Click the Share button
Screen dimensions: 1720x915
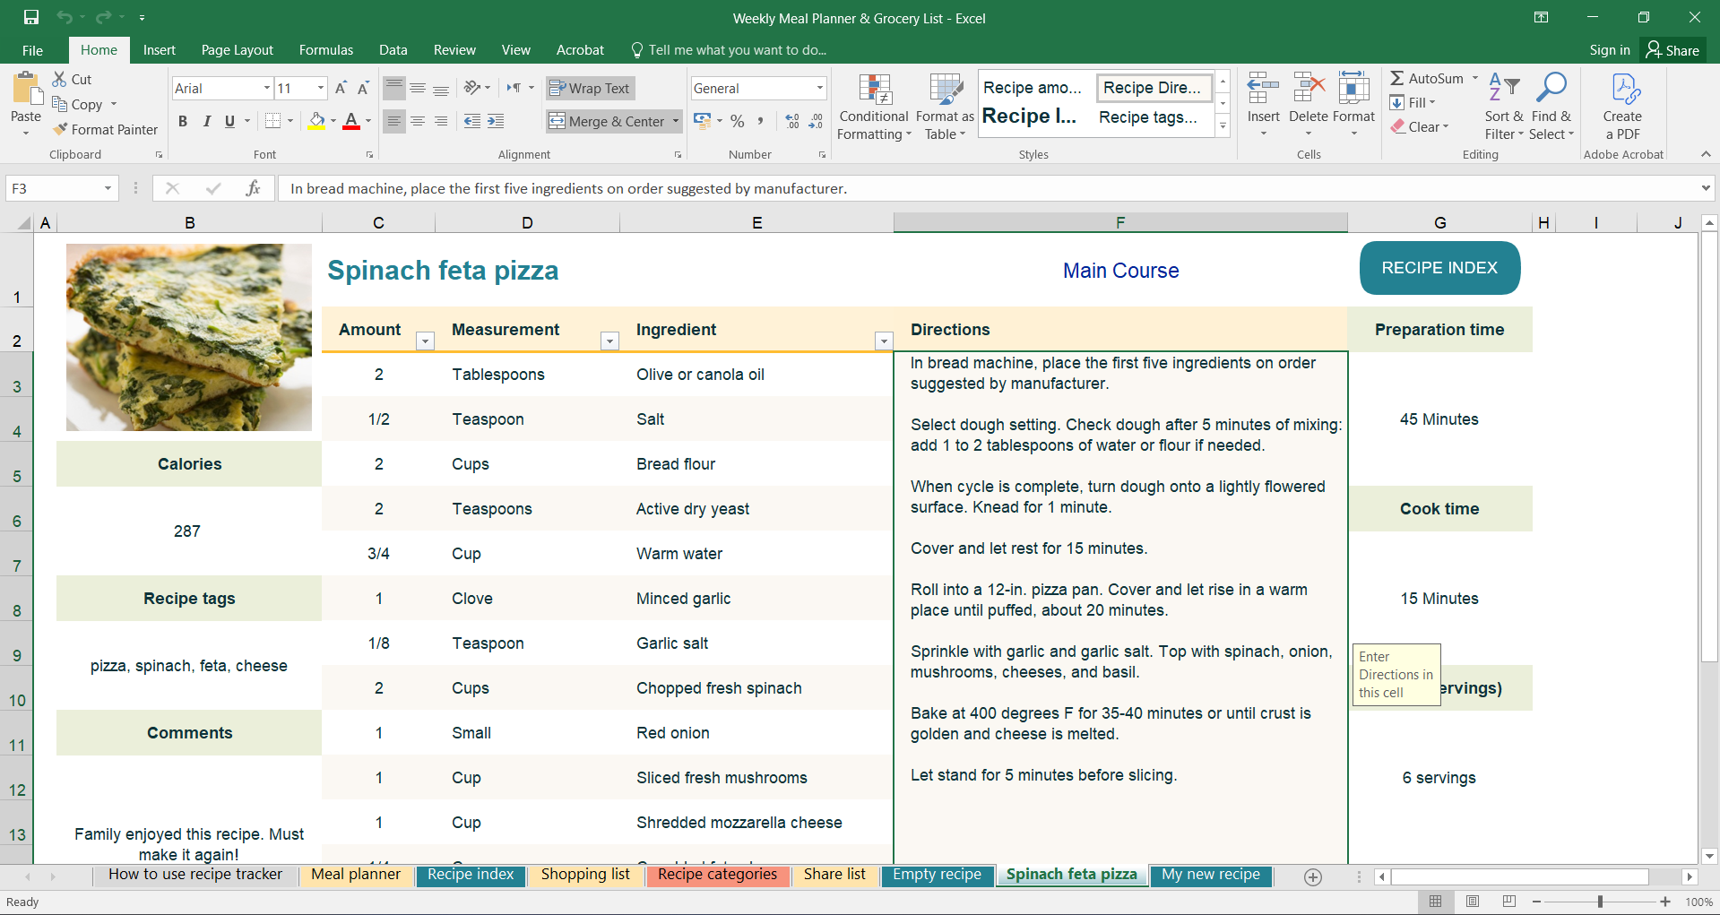click(1672, 50)
